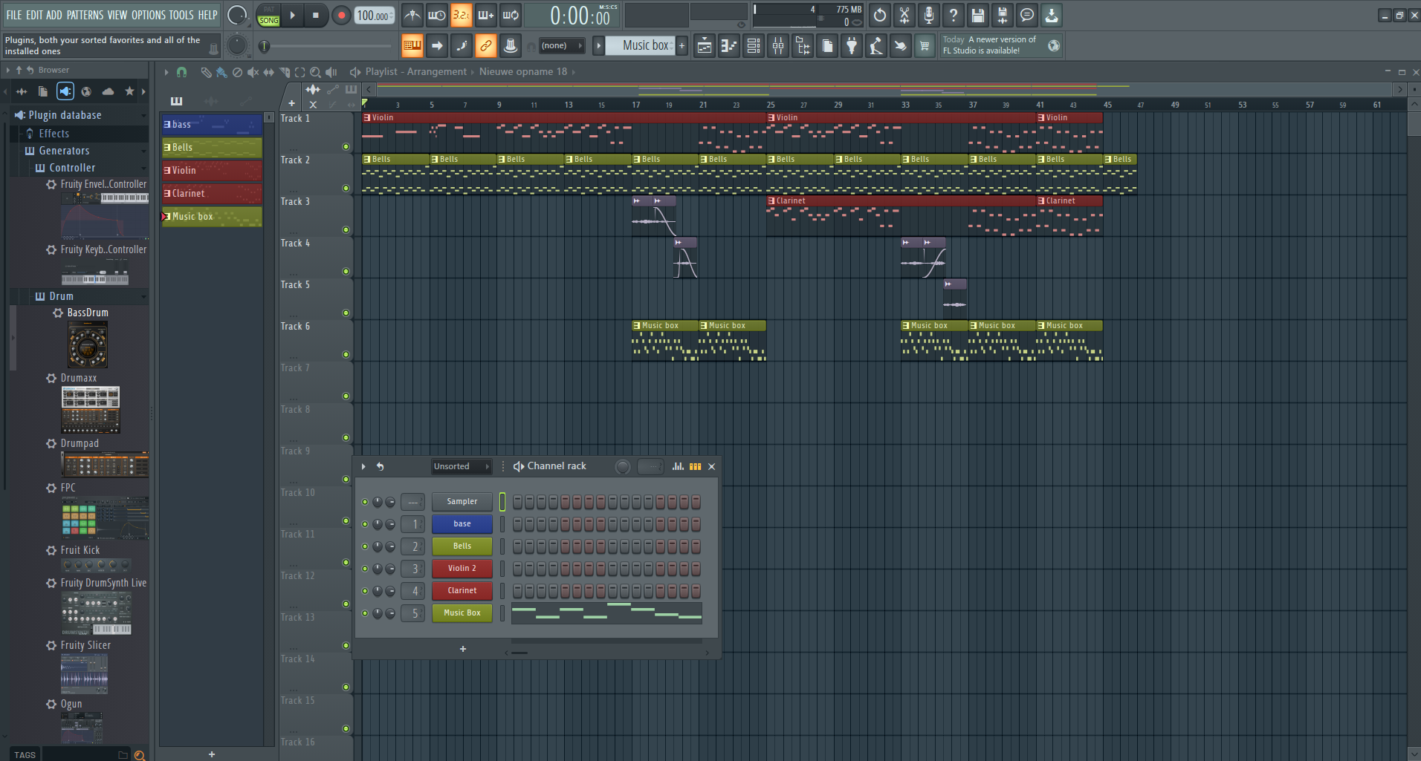Image resolution: width=1421 pixels, height=761 pixels.
Task: Toggle the link to controller orange icon
Action: [485, 46]
